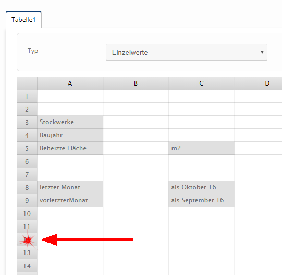The width and height of the screenshot is (282, 275).
Task: Select row 13 header
Action: click(27, 253)
